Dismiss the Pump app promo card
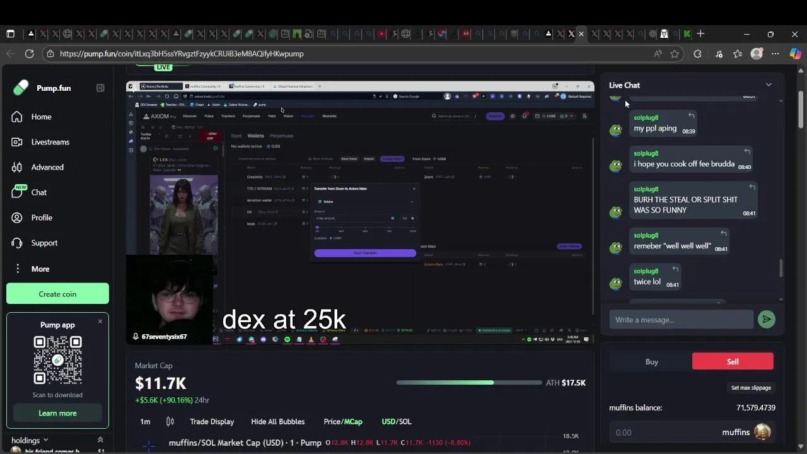The width and height of the screenshot is (807, 454). tap(100, 322)
